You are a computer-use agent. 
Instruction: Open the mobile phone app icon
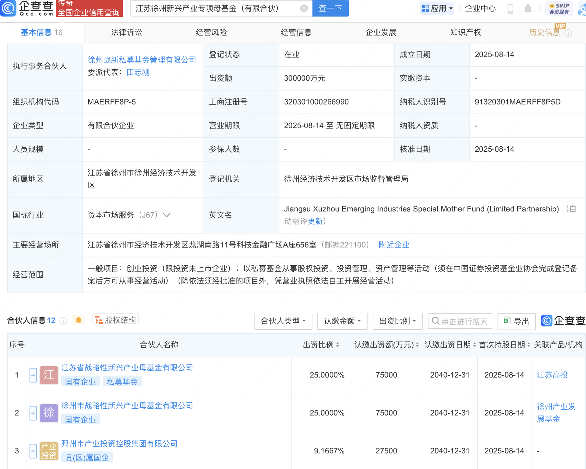[x=510, y=8]
